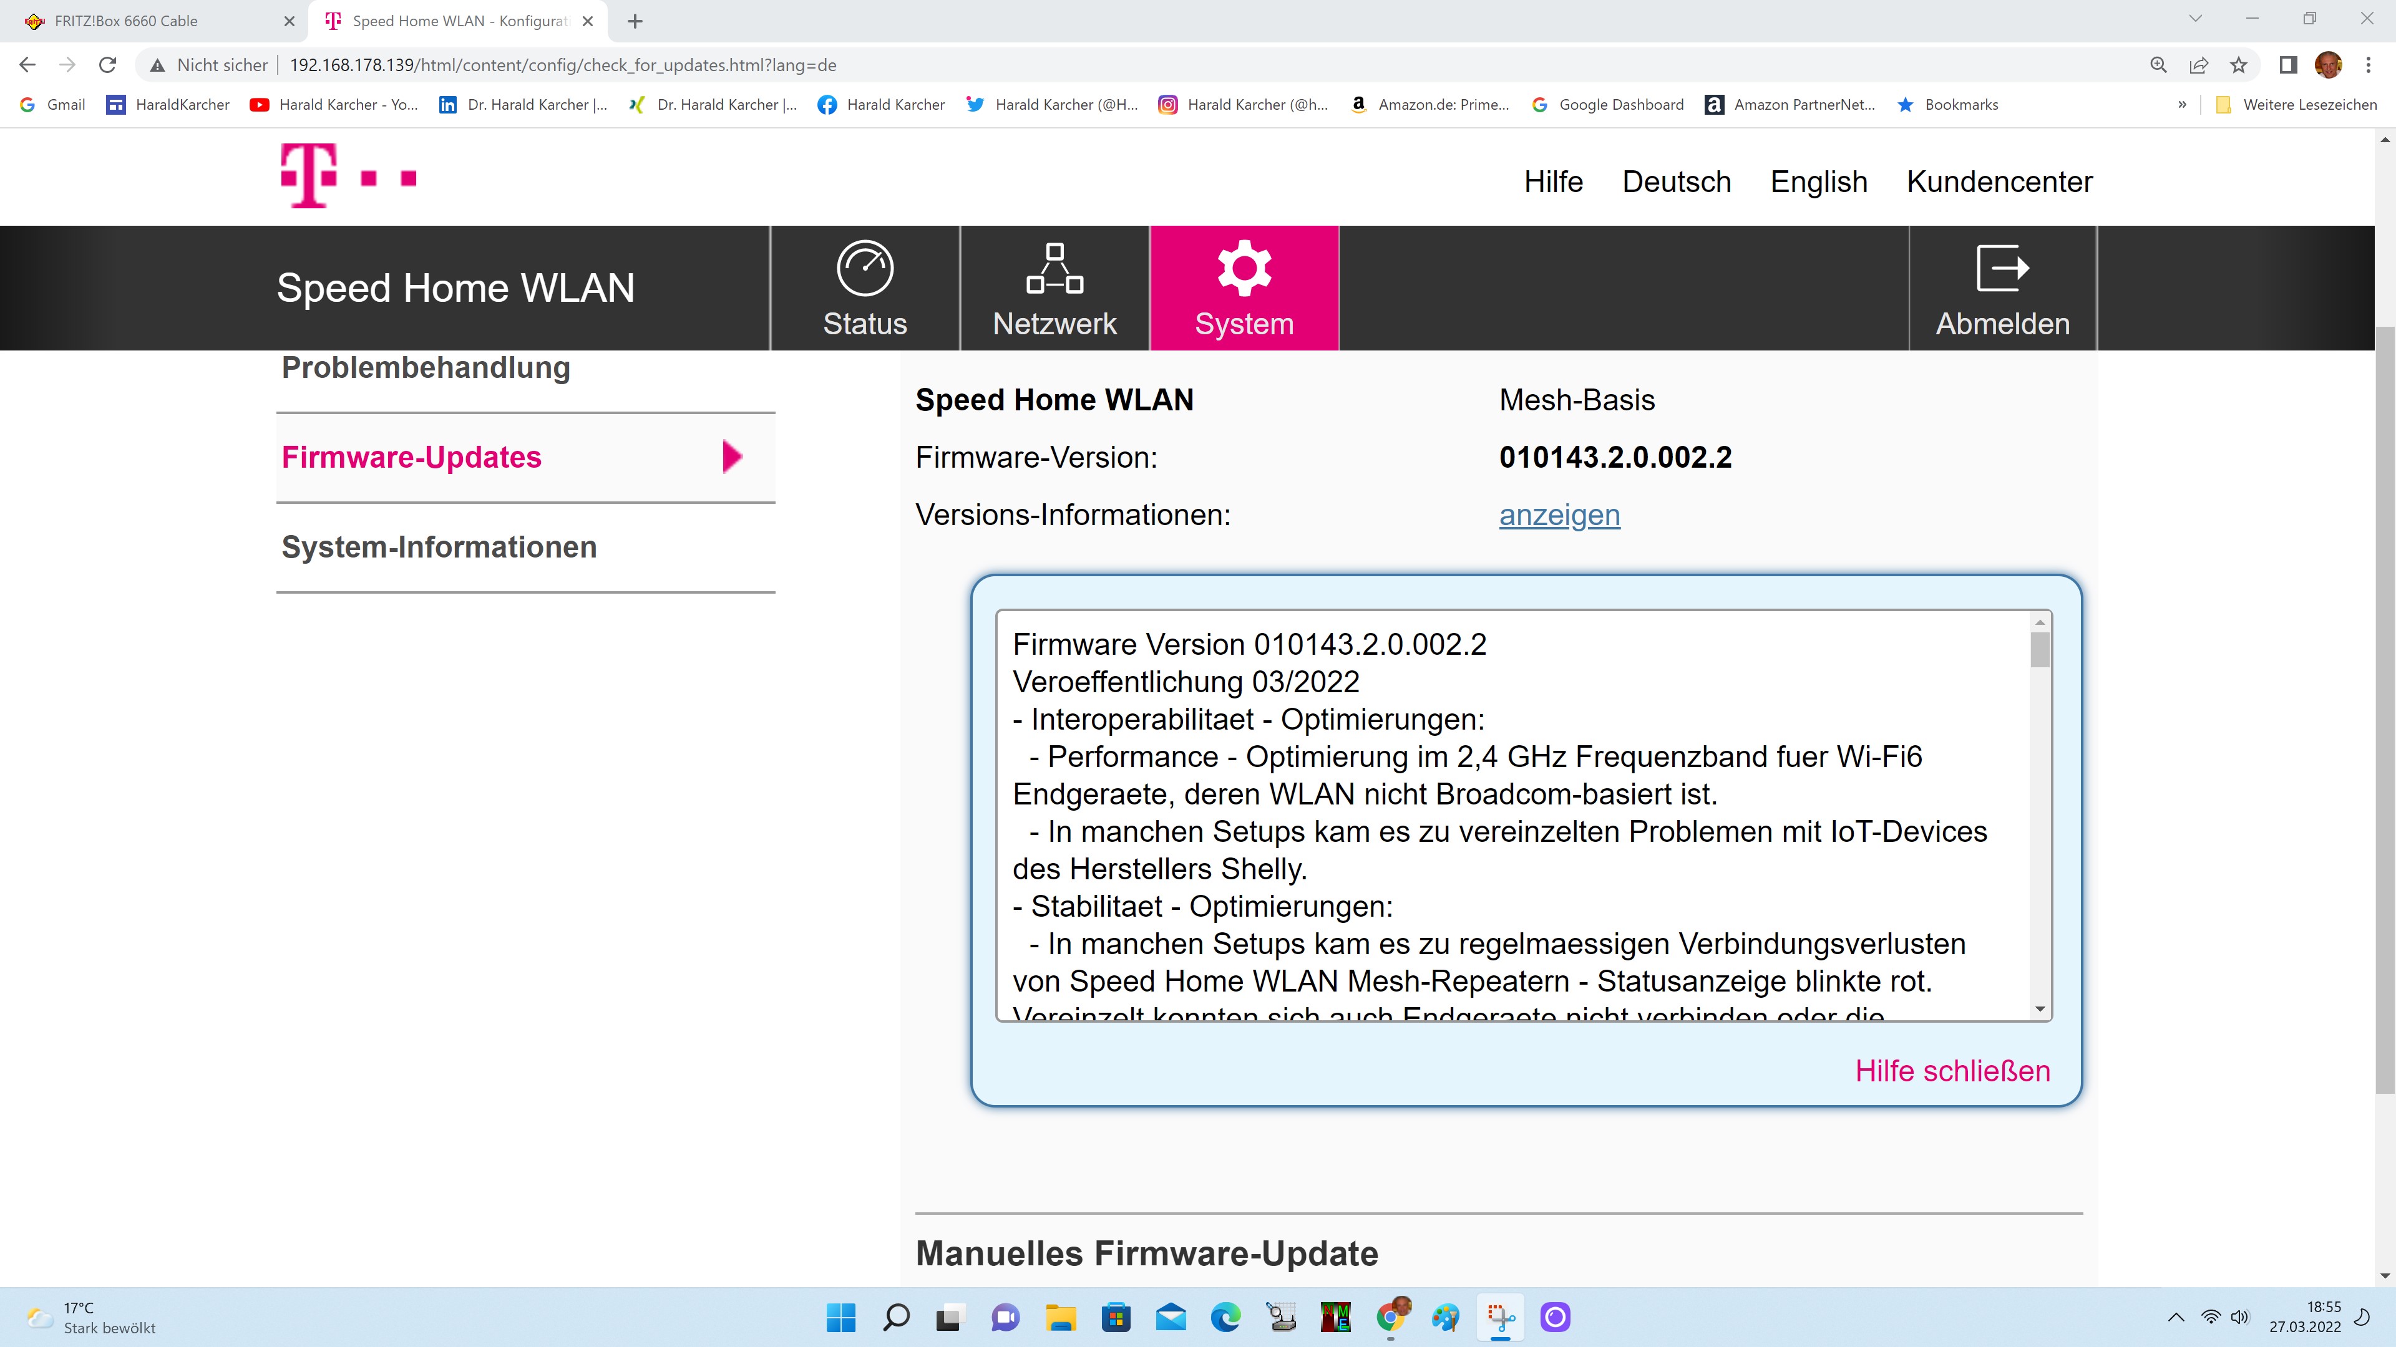Open Problembehandlung menu entry
Image resolution: width=2396 pixels, height=1347 pixels.
(x=426, y=368)
